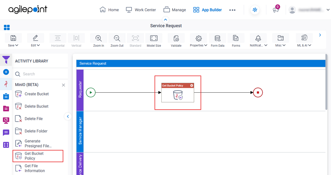
Task: Close the MinIO (BETA) library group
Action: [63, 85]
